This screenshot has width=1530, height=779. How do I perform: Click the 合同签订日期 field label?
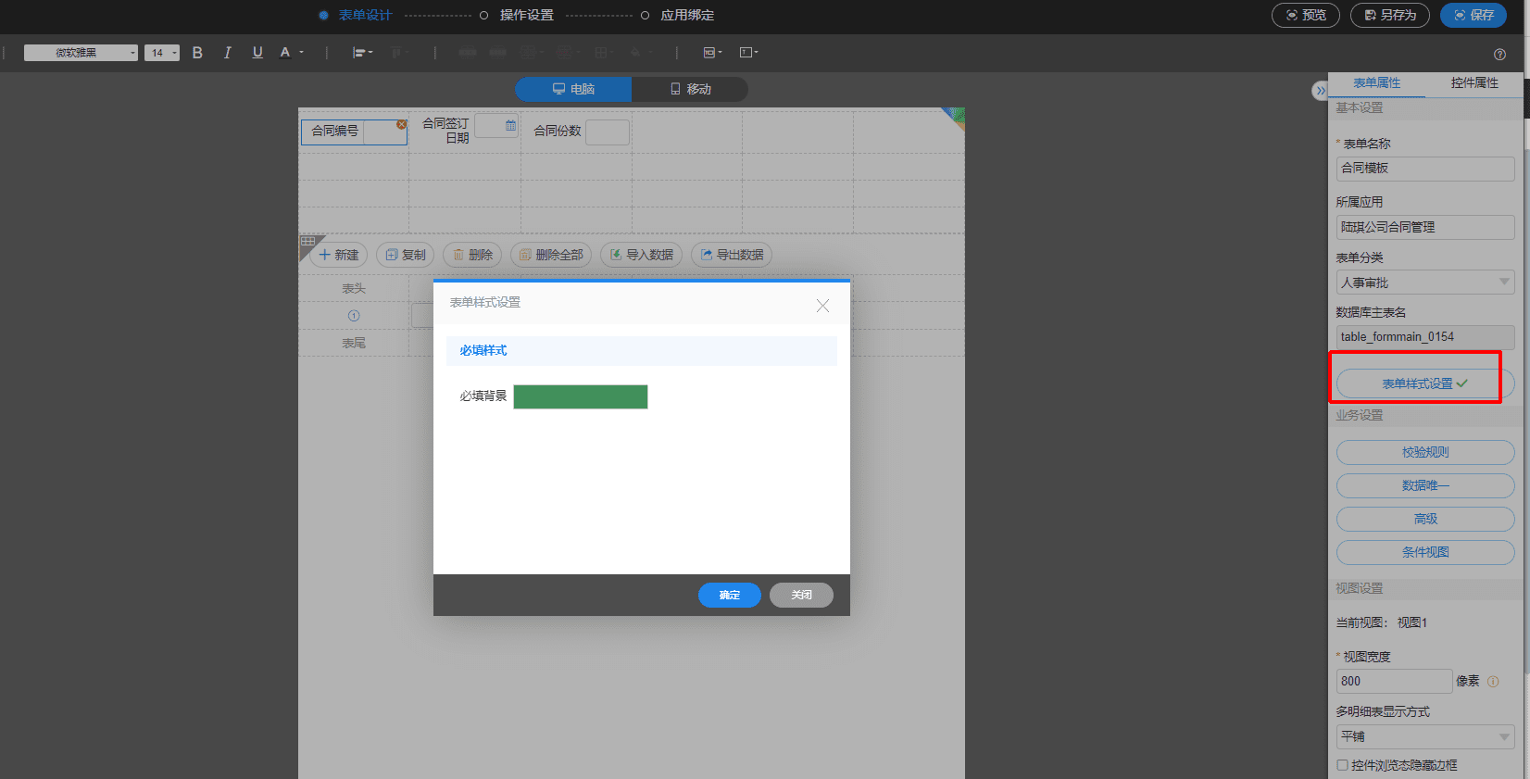(445, 131)
